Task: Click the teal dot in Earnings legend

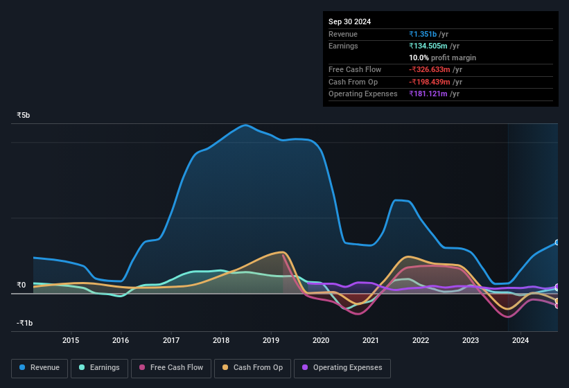Action: pyautogui.click(x=82, y=367)
